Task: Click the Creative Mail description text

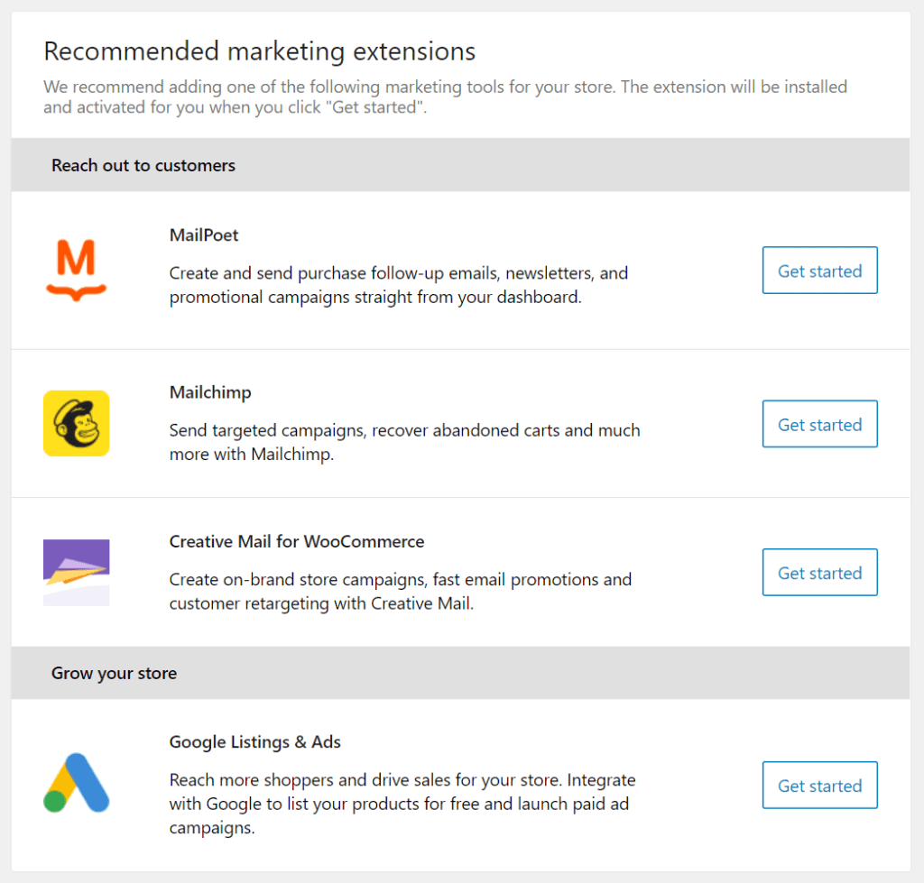Action: click(x=401, y=592)
